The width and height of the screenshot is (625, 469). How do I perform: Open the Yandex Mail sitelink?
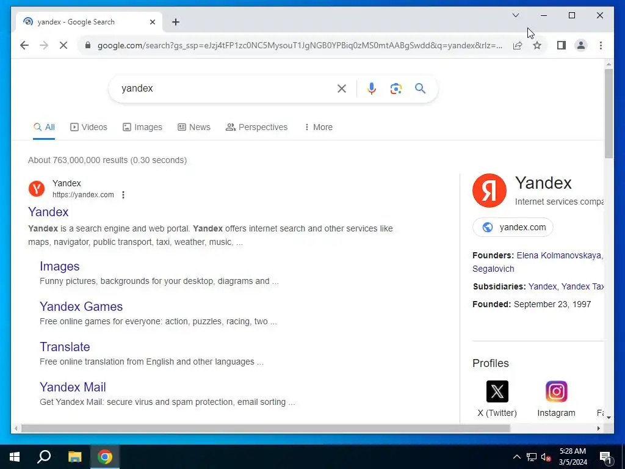(73, 387)
